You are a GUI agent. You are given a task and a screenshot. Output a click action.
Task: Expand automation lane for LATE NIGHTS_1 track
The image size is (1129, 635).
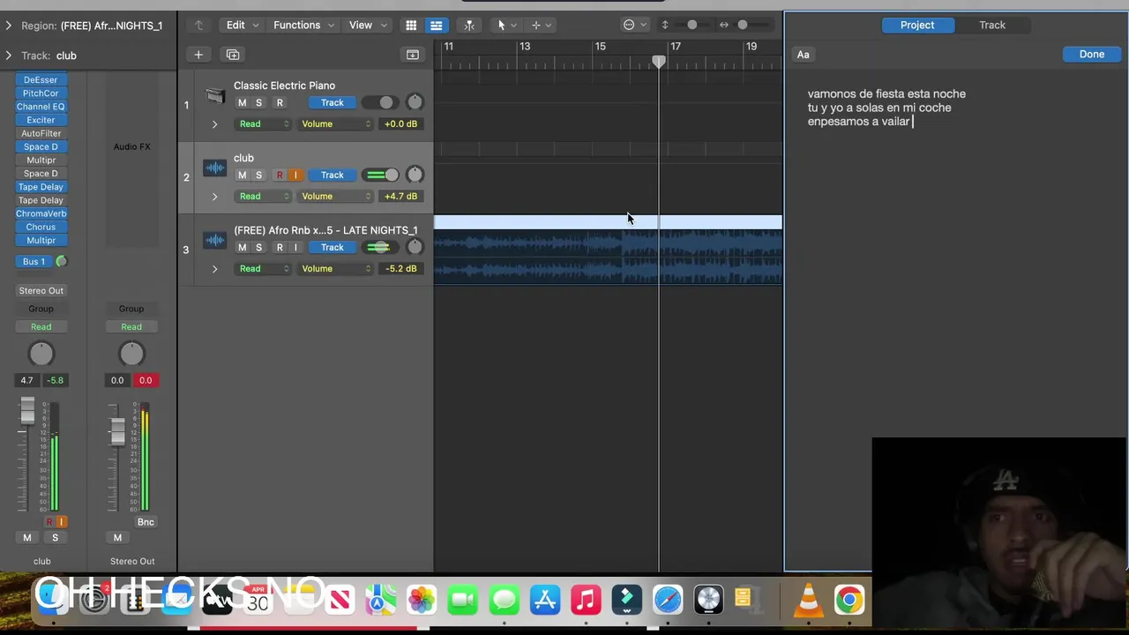point(214,269)
